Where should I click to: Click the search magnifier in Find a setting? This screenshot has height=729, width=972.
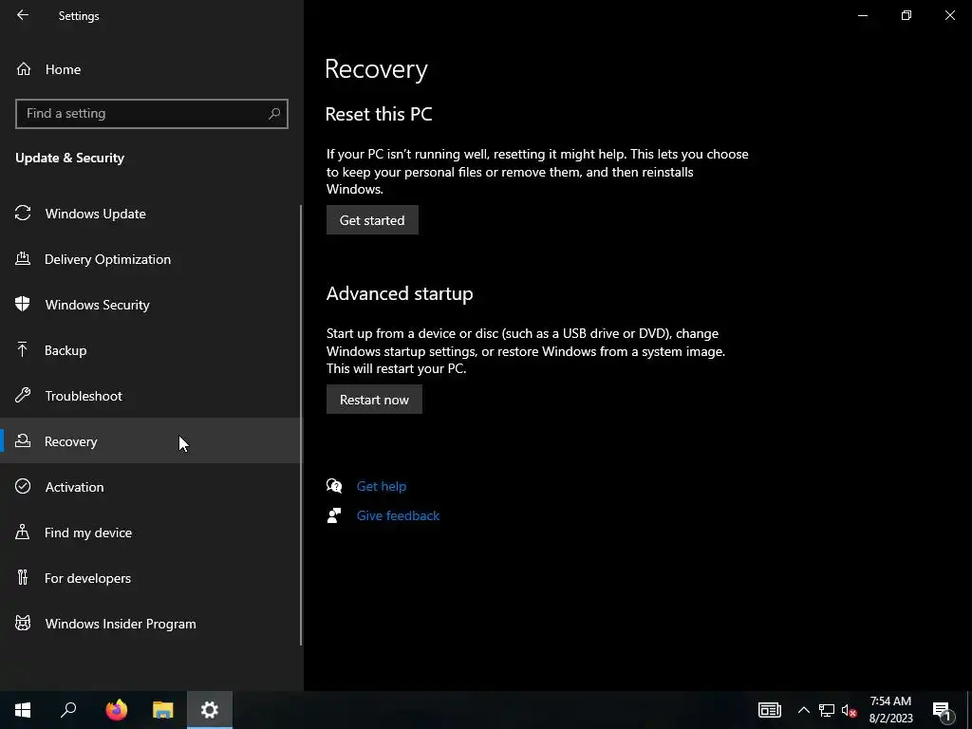[274, 114]
